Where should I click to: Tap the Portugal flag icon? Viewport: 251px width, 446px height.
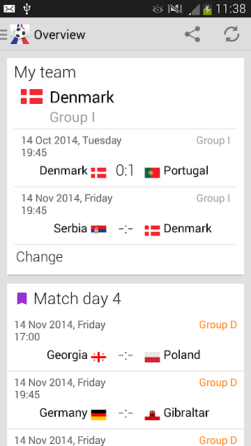[x=152, y=172]
